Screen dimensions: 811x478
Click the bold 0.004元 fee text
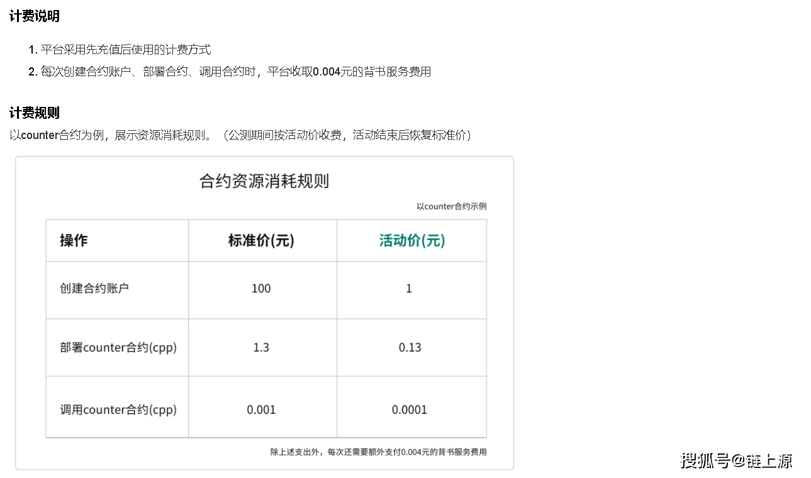point(332,72)
